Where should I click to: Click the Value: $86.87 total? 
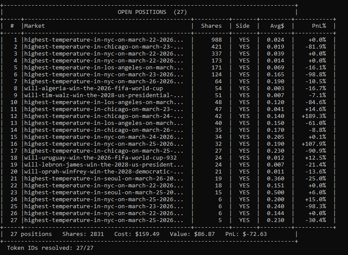tap(192, 234)
